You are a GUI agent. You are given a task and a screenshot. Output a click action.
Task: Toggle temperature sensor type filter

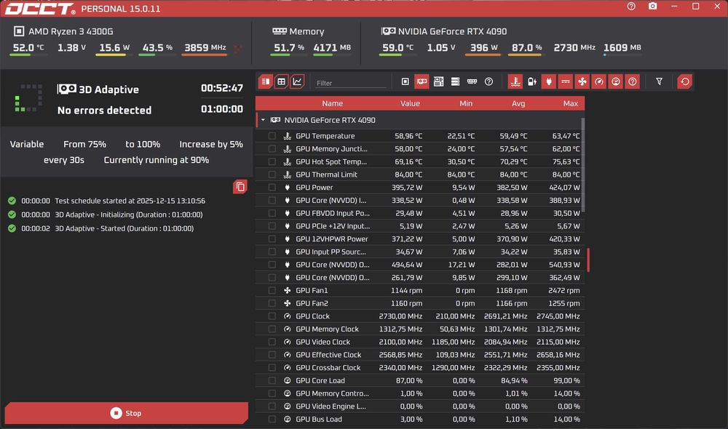[515, 81]
